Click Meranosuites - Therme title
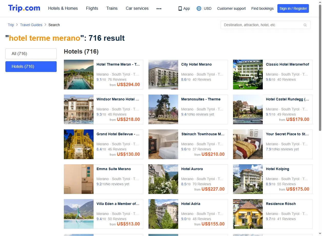Viewport: 322px width, 236px height. pos(201,99)
